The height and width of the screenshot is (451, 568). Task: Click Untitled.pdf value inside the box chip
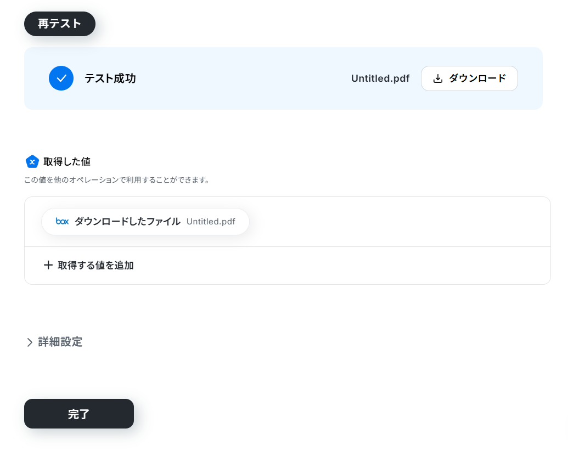(x=211, y=222)
